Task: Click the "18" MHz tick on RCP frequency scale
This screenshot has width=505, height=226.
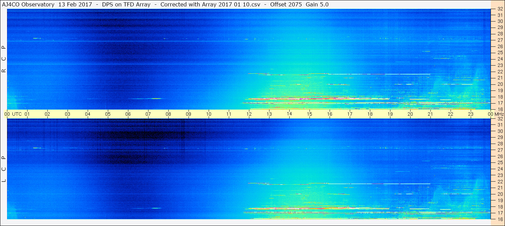Action: 500,97
